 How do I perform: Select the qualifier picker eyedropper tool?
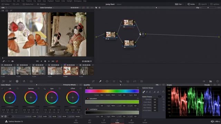[x=144, y=92]
